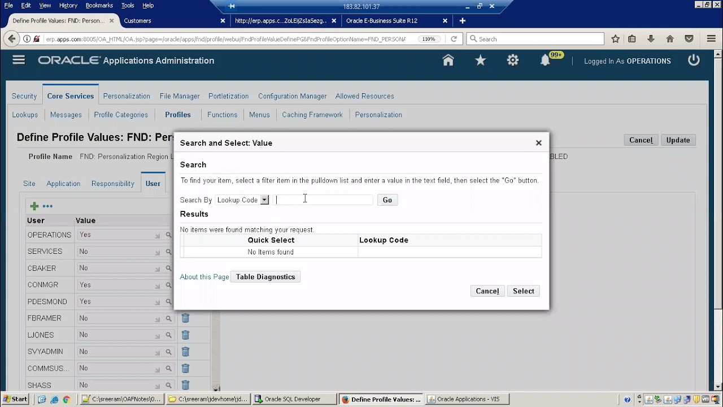Switch to the Configuration Manager tab
Image resolution: width=723 pixels, height=407 pixels.
pos(292,96)
